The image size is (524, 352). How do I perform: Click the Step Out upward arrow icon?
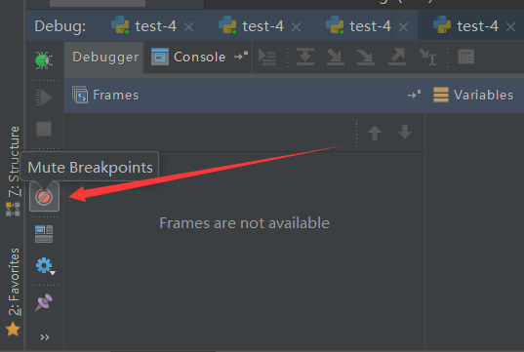397,57
